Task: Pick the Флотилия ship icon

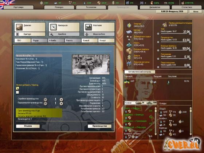Action: [x=88, y=27]
